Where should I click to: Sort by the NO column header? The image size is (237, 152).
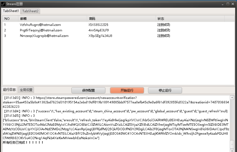[7, 19]
